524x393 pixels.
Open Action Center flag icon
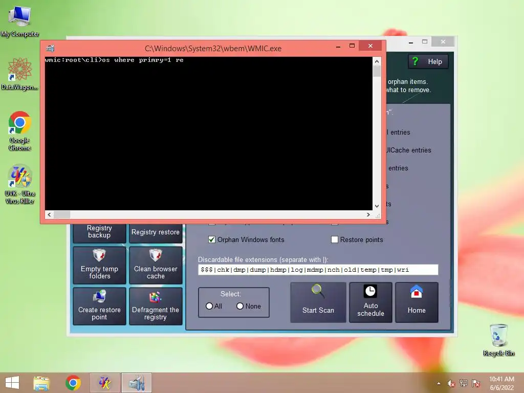(476, 383)
